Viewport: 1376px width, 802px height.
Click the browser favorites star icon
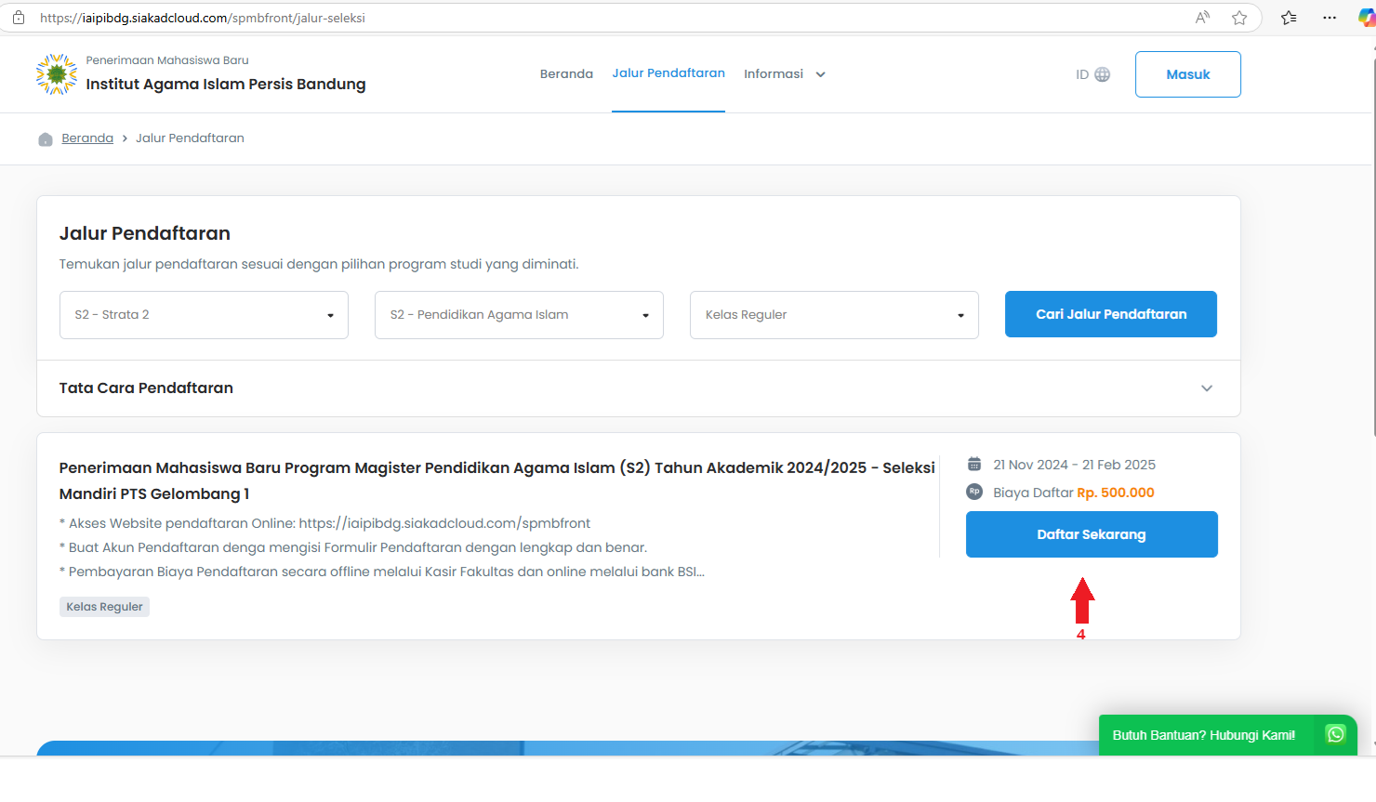(x=1239, y=18)
